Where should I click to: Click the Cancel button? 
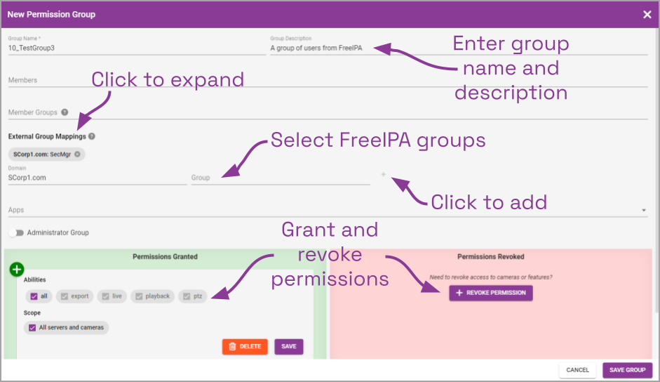577,370
